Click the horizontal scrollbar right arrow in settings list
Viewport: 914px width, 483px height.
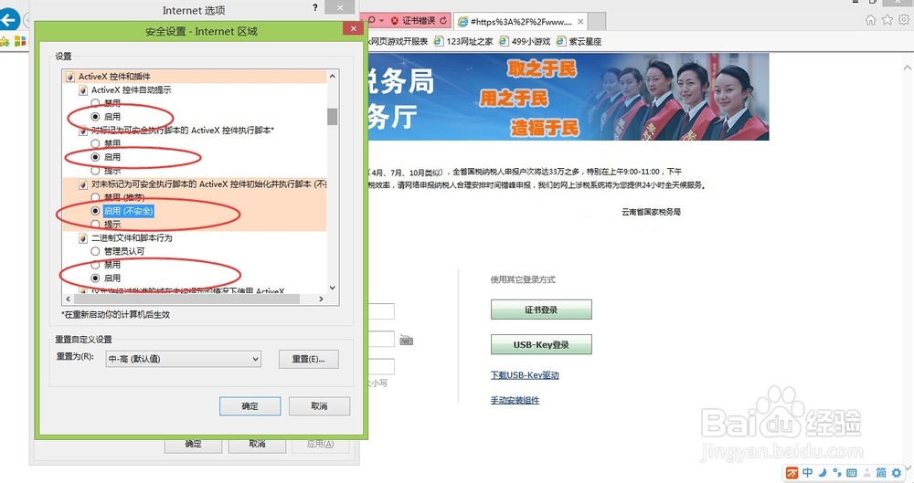click(x=321, y=299)
